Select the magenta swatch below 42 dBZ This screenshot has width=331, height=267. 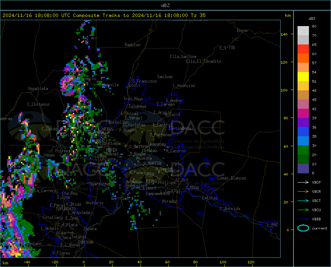coord(303,113)
